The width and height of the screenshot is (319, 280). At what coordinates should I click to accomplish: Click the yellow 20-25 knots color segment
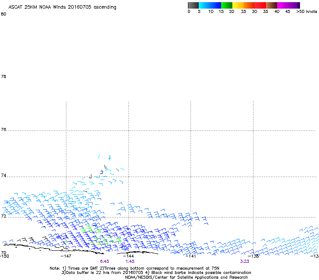point(238,5)
